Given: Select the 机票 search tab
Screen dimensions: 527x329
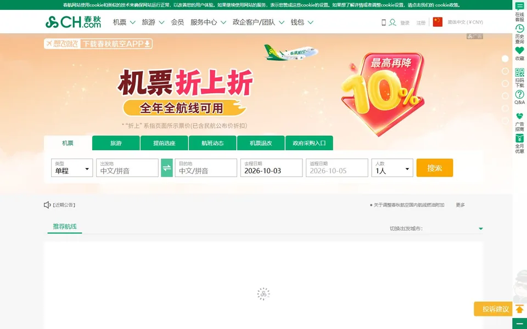Looking at the screenshot, I should [x=68, y=143].
